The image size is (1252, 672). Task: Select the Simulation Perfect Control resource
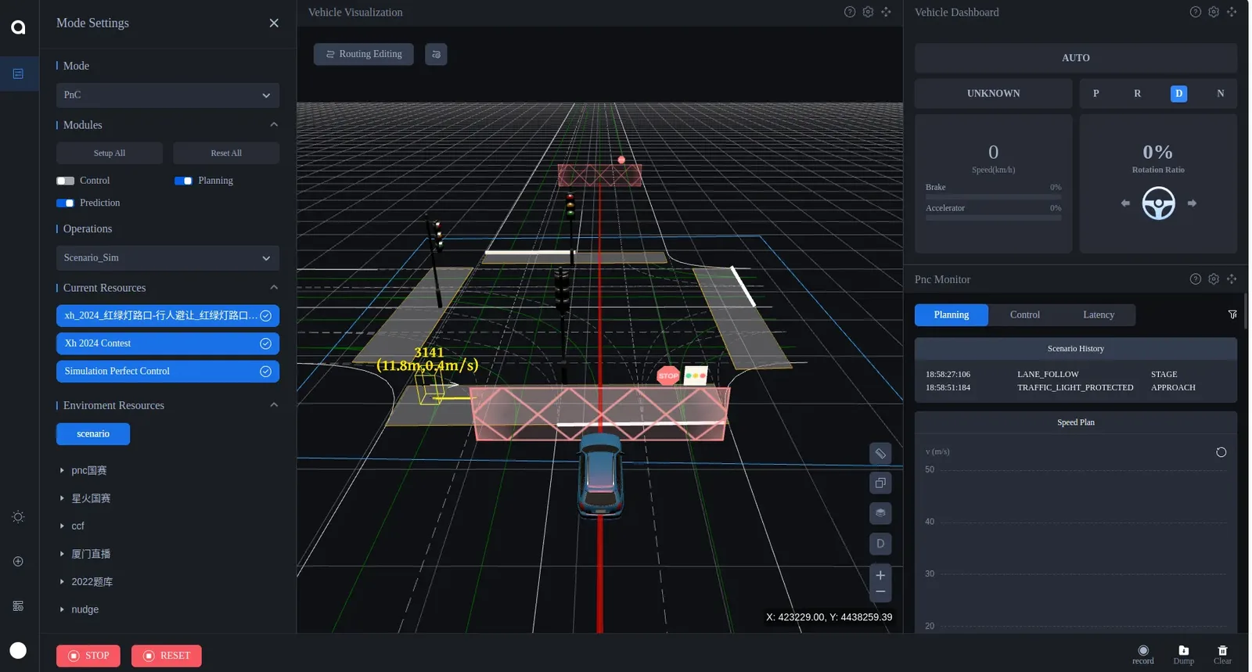[167, 372]
